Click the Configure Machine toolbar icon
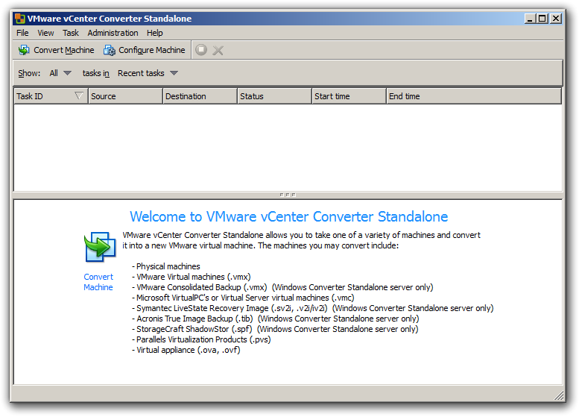 pyautogui.click(x=110, y=50)
